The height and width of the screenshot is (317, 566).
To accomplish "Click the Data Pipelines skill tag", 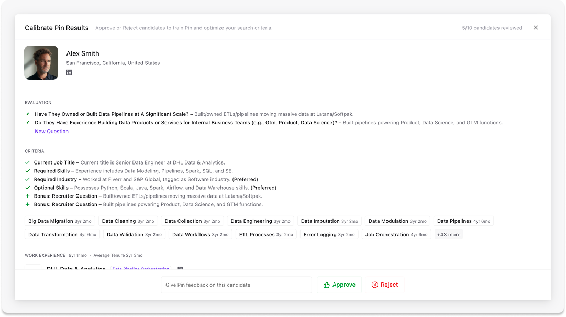I will pos(464,221).
